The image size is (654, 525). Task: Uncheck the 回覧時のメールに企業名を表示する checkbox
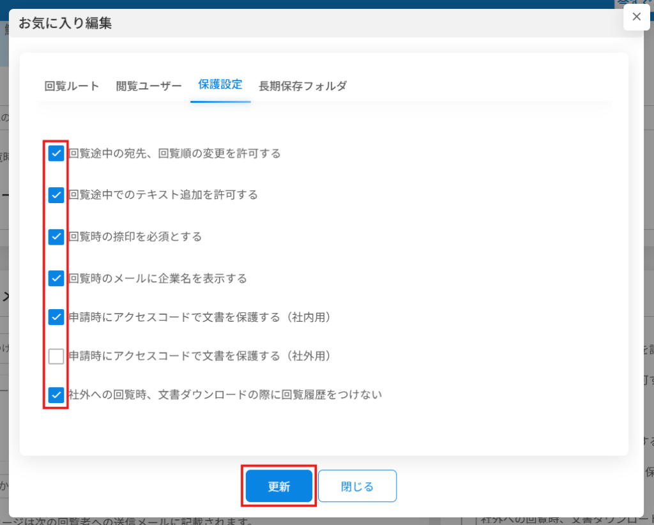(56, 278)
